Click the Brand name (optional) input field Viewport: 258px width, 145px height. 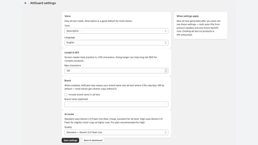(x=116, y=104)
